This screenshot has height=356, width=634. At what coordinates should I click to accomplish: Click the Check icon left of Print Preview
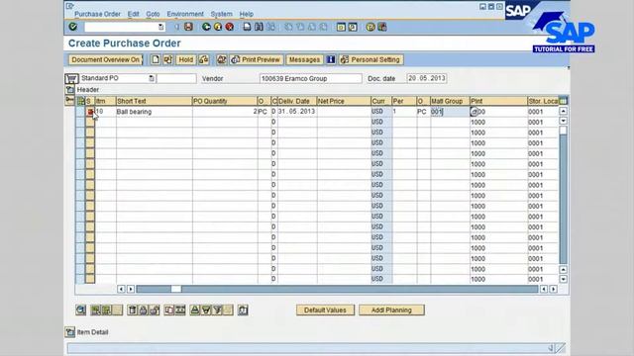point(221,59)
